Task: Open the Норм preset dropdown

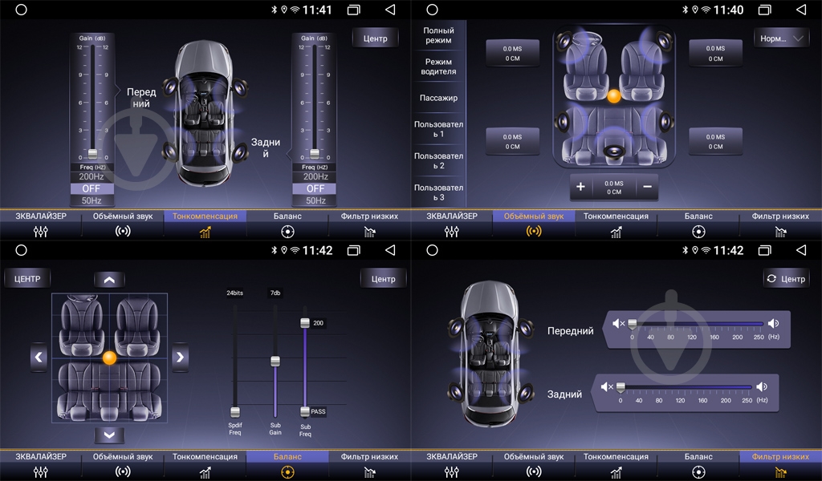Action: (781, 38)
